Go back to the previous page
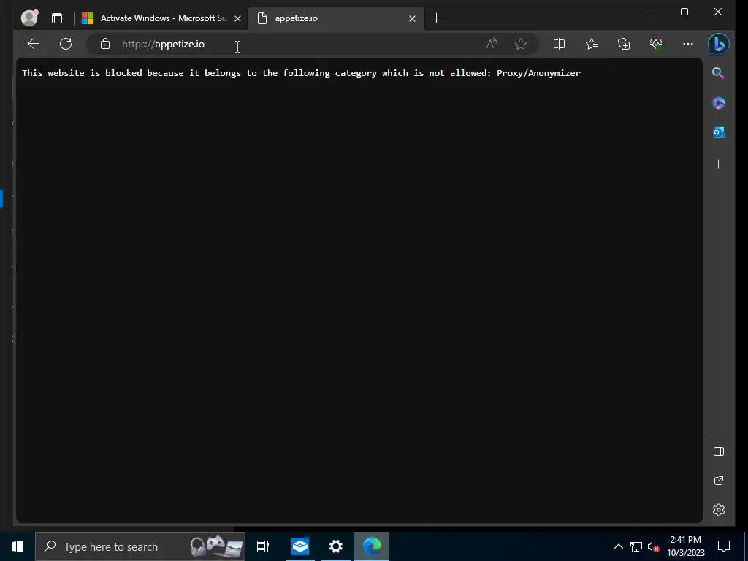 pyautogui.click(x=34, y=44)
